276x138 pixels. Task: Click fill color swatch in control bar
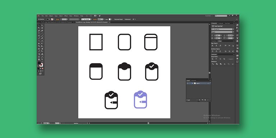pos(48,19)
